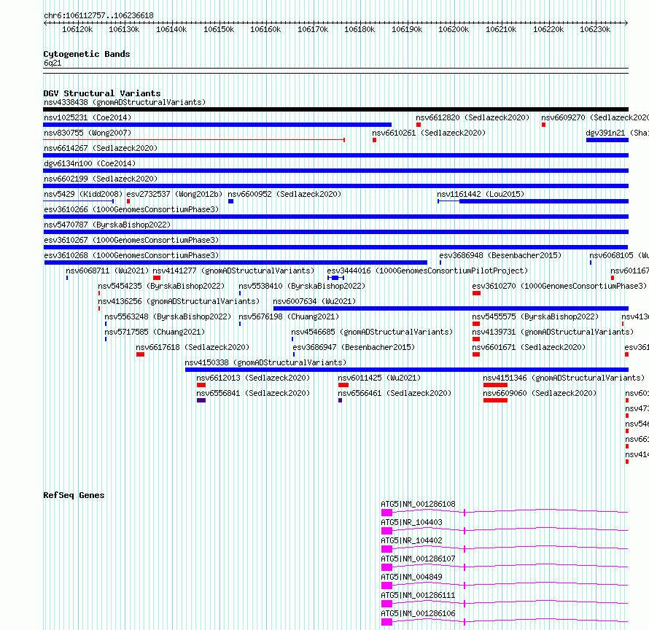
Task: Click the nsv5454235 (ByrskaBishop2022) label
Action: pos(161,286)
